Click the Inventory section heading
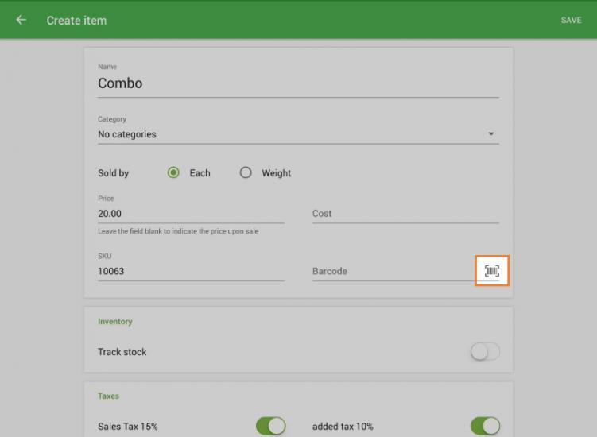The height and width of the screenshot is (437, 597). pos(115,322)
